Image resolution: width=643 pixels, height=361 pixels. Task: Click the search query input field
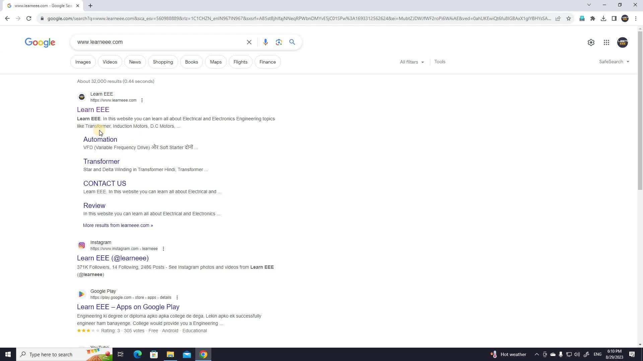coord(159,42)
